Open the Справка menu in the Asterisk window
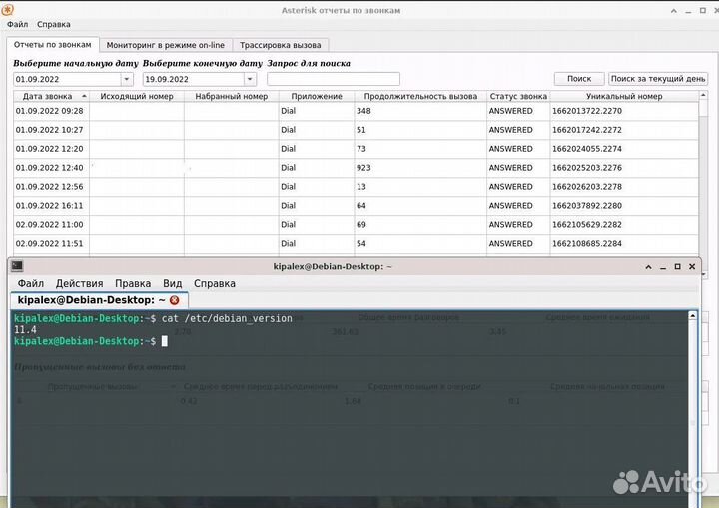The width and height of the screenshot is (719, 508). [x=54, y=24]
